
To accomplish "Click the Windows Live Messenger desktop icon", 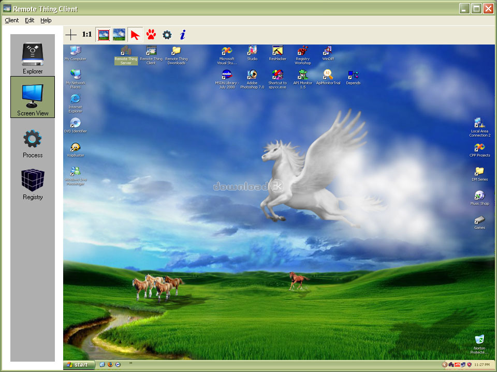I will 76,175.
